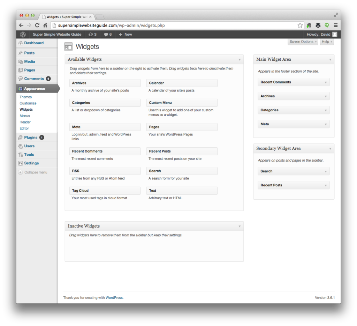Toggle fullscreen with the window expand icon
This screenshot has height=326, width=357.
click(x=336, y=15)
